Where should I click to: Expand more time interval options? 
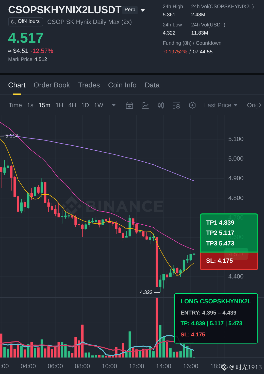tap(114, 105)
